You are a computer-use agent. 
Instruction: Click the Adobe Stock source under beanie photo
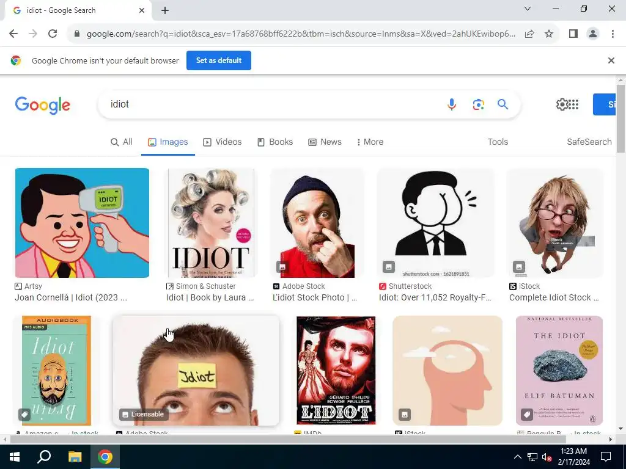coord(299,286)
